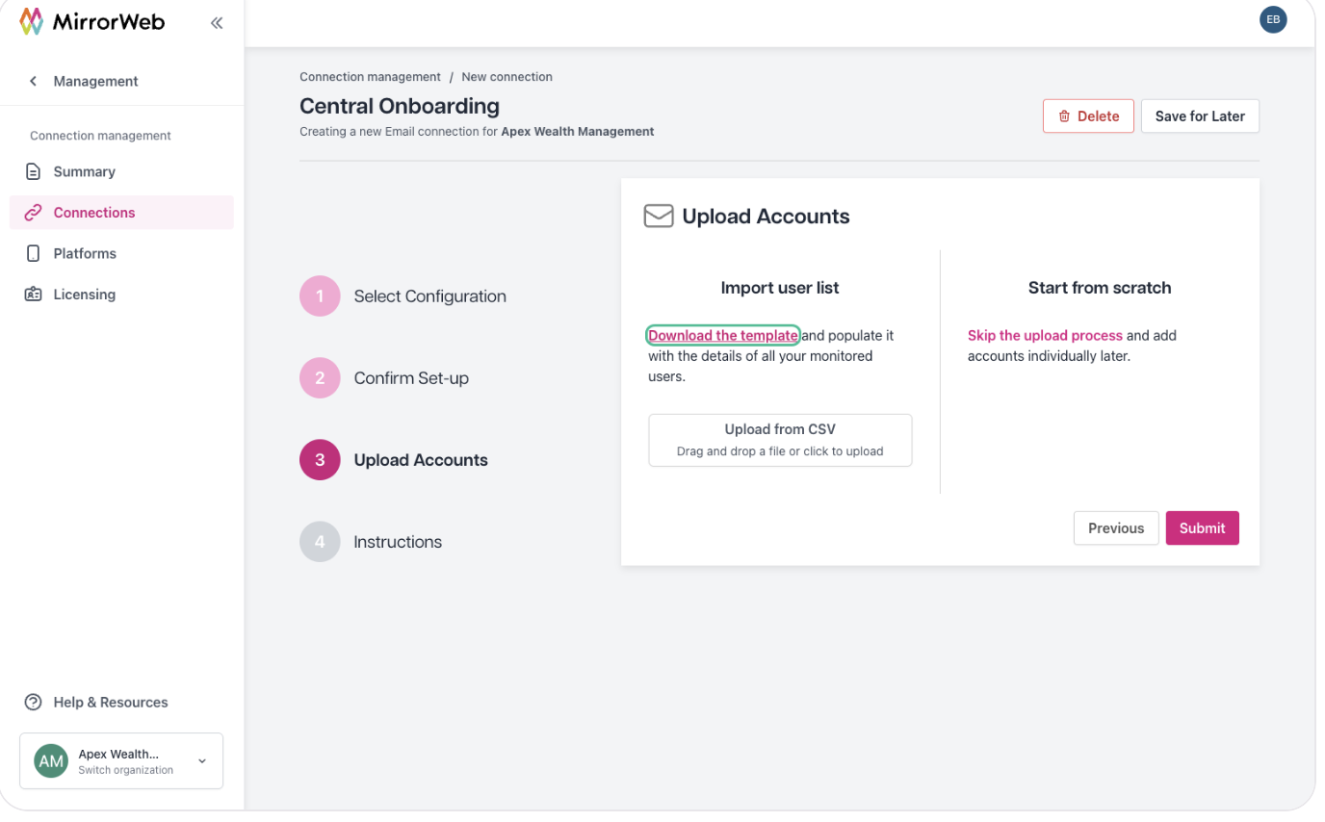Collapse the sidebar with double-chevron icon
This screenshot has width=1325, height=822.
tap(217, 23)
